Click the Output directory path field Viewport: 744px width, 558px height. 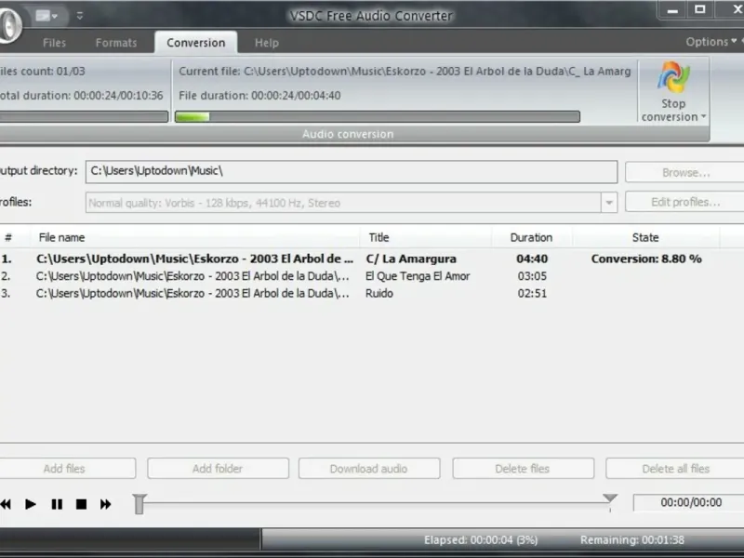pos(352,171)
